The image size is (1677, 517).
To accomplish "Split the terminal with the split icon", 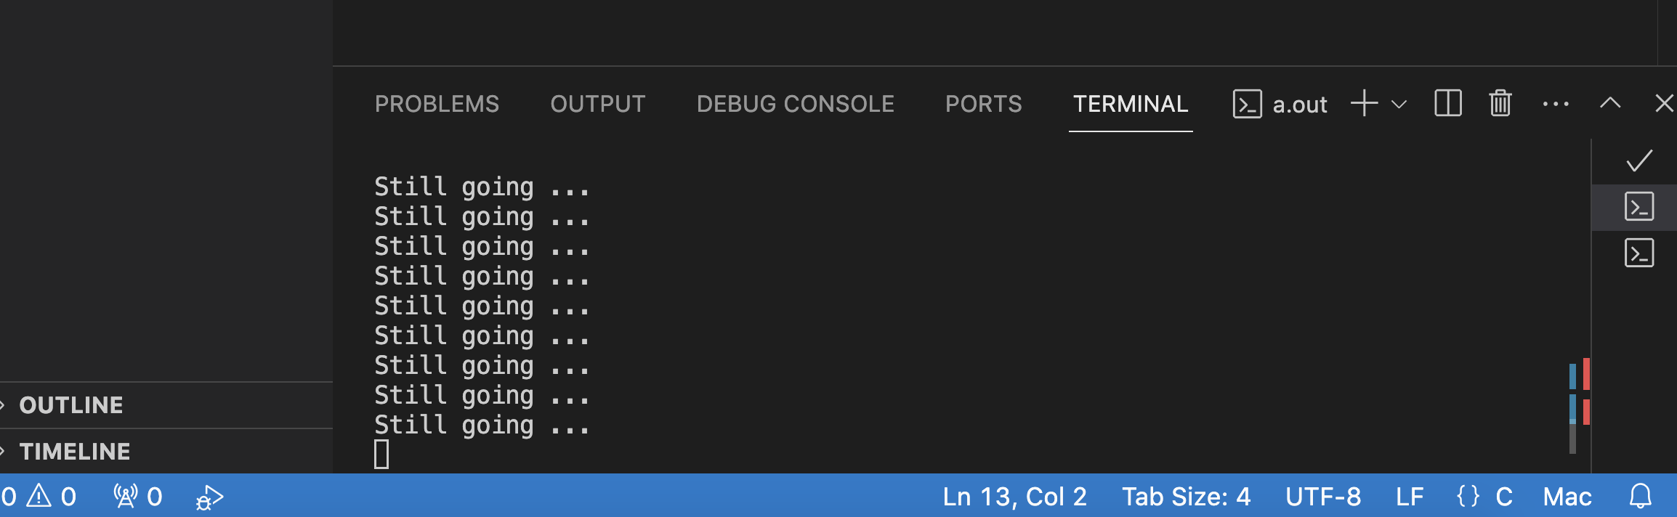I will click(1447, 103).
